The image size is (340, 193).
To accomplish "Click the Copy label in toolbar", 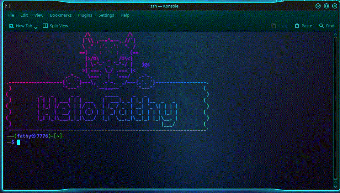I will 283,26.
